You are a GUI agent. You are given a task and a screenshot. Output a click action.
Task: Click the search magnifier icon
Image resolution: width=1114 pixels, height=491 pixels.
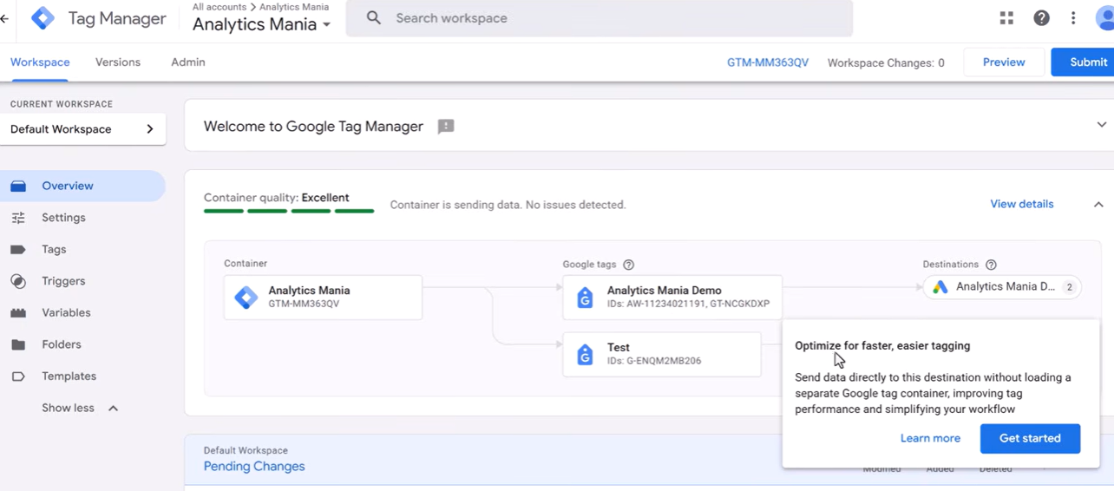pyautogui.click(x=374, y=18)
